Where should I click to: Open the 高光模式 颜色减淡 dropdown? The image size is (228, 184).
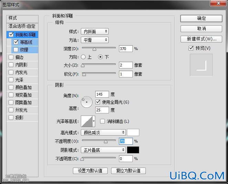pos(103,132)
